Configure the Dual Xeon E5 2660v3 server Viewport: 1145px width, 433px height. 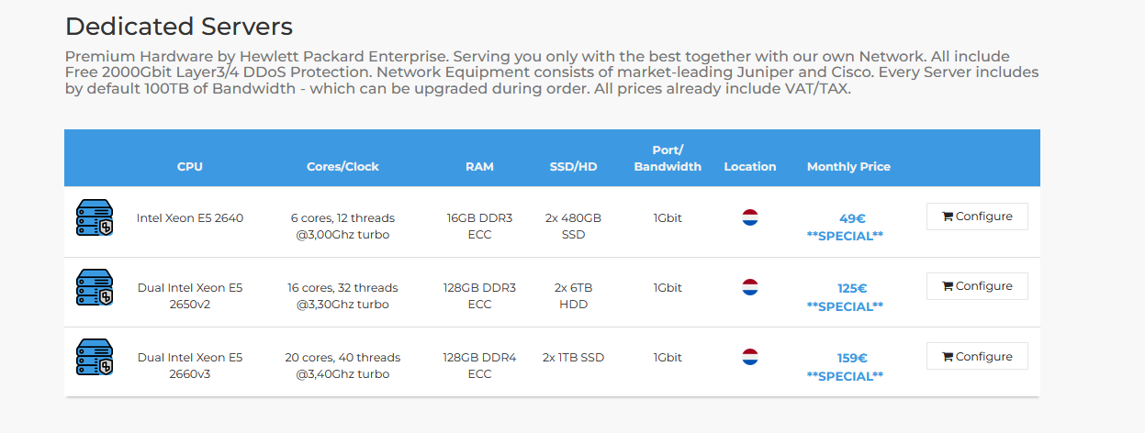pyautogui.click(x=977, y=357)
